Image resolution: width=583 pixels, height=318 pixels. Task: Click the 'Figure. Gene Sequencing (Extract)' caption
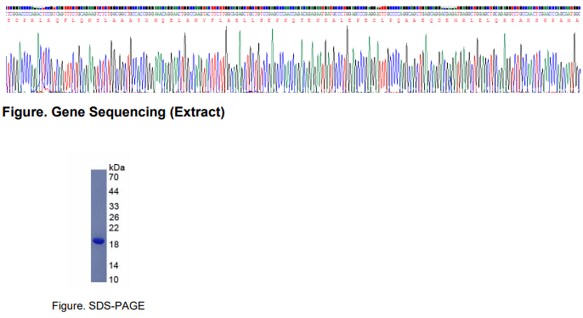(113, 112)
